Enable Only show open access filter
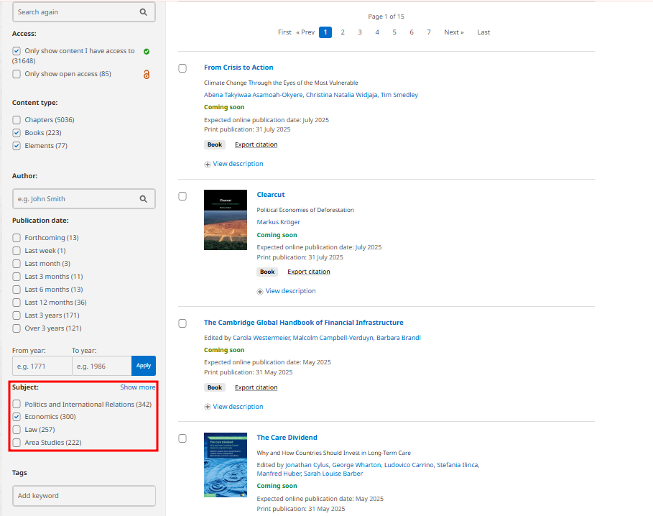This screenshot has width=653, height=516. [x=17, y=74]
